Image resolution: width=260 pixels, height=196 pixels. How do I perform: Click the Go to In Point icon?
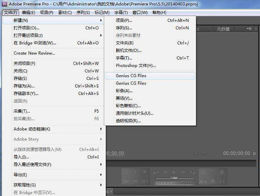click(x=127, y=181)
